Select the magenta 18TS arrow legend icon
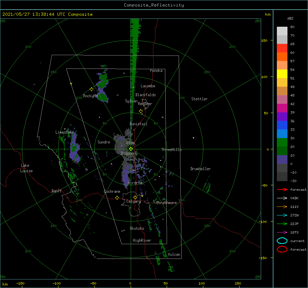Image resolution: width=308 pixels, height=288 pixels. click(x=282, y=233)
